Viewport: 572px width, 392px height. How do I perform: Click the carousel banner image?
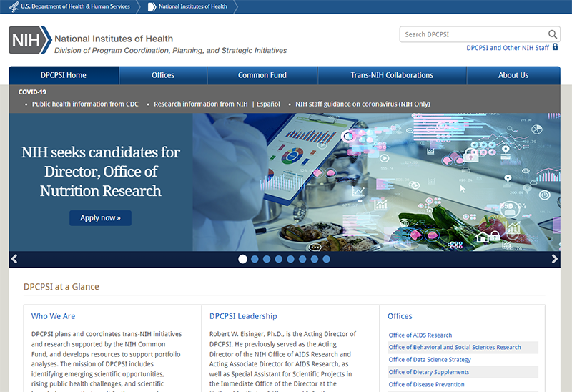tap(377, 182)
